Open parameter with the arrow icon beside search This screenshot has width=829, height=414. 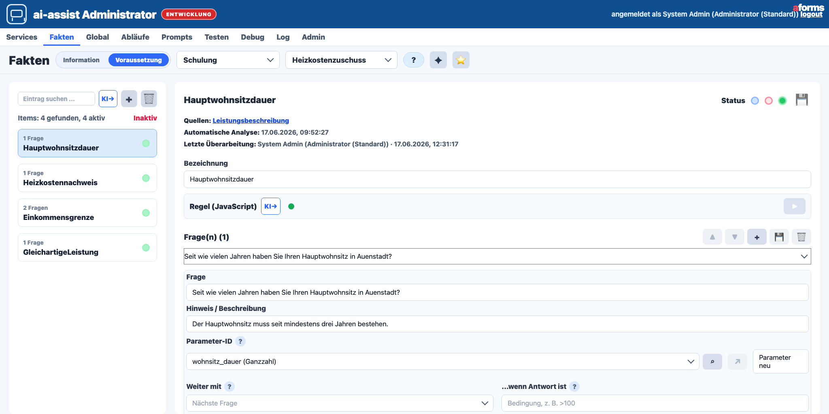click(x=738, y=361)
